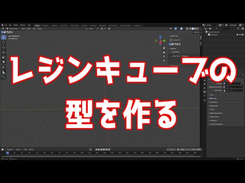Viewport: 245px width, 183px height.
Task: Select the Scale tool
Action: coord(4,57)
